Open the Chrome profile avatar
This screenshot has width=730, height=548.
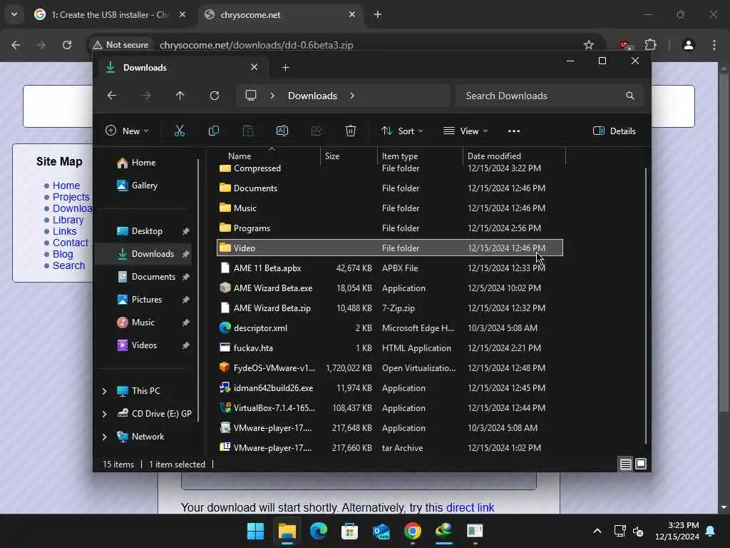click(x=689, y=45)
